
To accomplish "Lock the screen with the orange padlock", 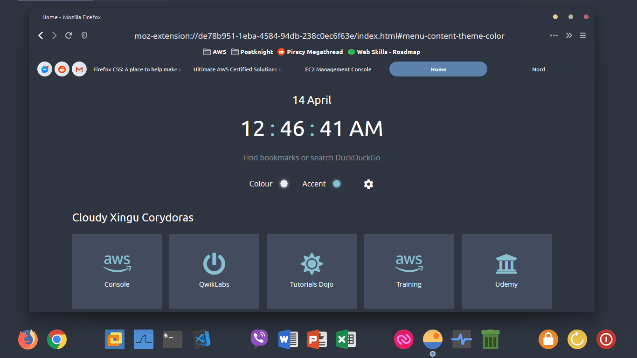I will tap(548, 339).
